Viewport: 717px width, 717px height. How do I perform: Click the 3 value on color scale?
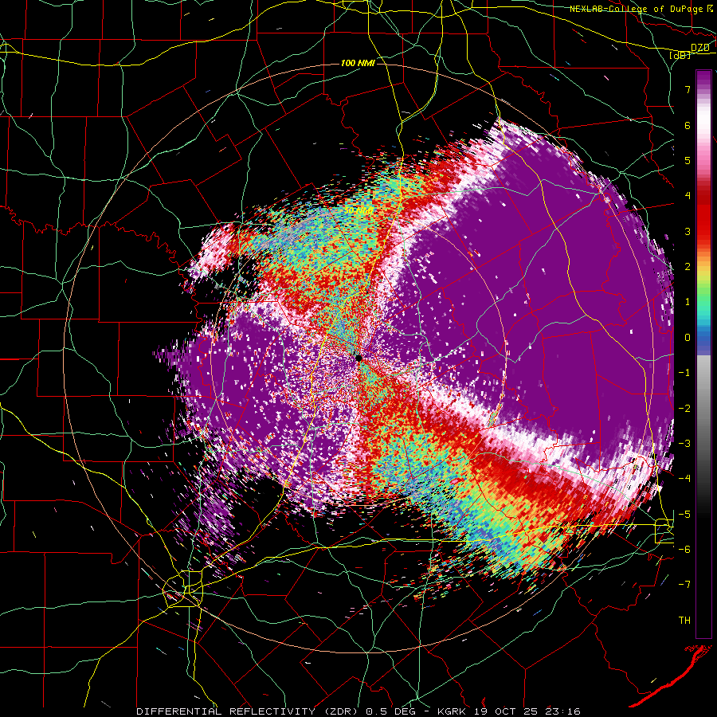[688, 231]
